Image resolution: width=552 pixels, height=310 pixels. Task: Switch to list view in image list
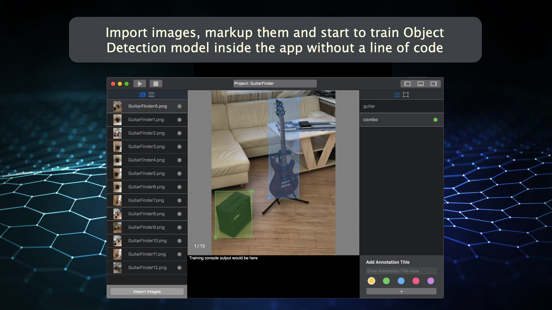(x=151, y=95)
